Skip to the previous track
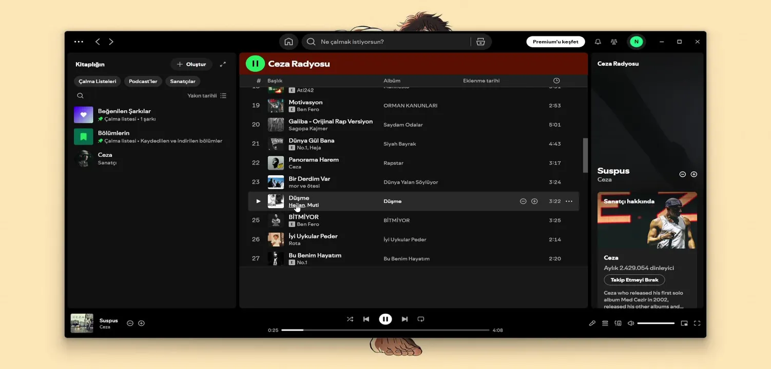Screen dimensions: 771x369 366,319
